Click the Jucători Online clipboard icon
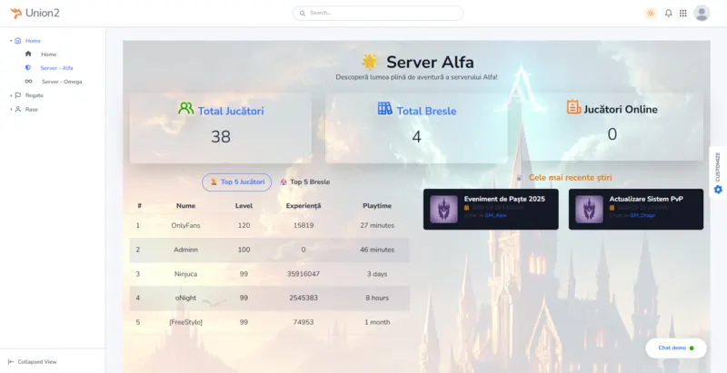727x373 pixels. click(x=574, y=107)
